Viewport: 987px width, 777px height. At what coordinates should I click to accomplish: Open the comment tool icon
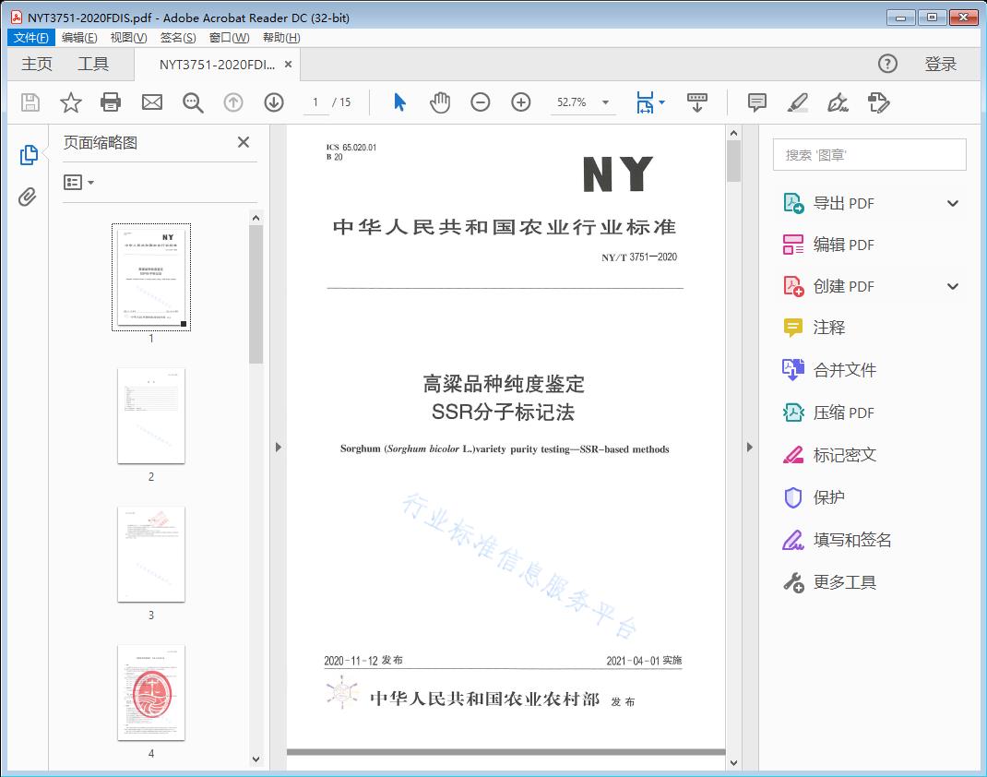(755, 102)
